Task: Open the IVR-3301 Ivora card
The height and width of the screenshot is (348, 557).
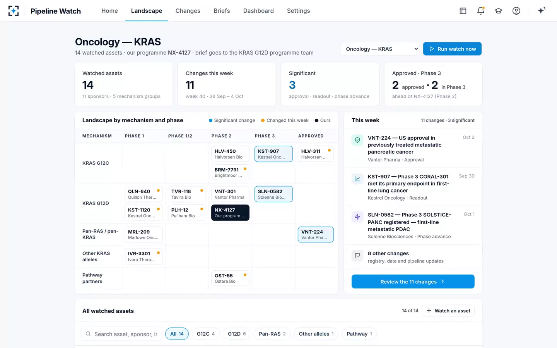Action: (x=144, y=256)
